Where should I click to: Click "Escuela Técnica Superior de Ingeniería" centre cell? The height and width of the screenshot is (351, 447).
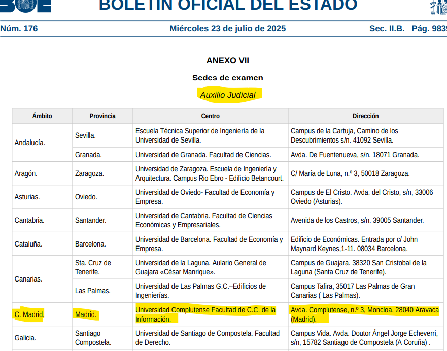pyautogui.click(x=211, y=135)
